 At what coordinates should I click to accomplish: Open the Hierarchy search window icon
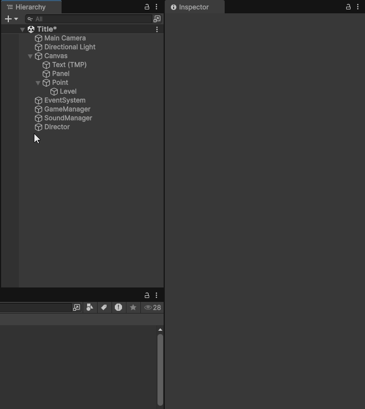pos(157,19)
